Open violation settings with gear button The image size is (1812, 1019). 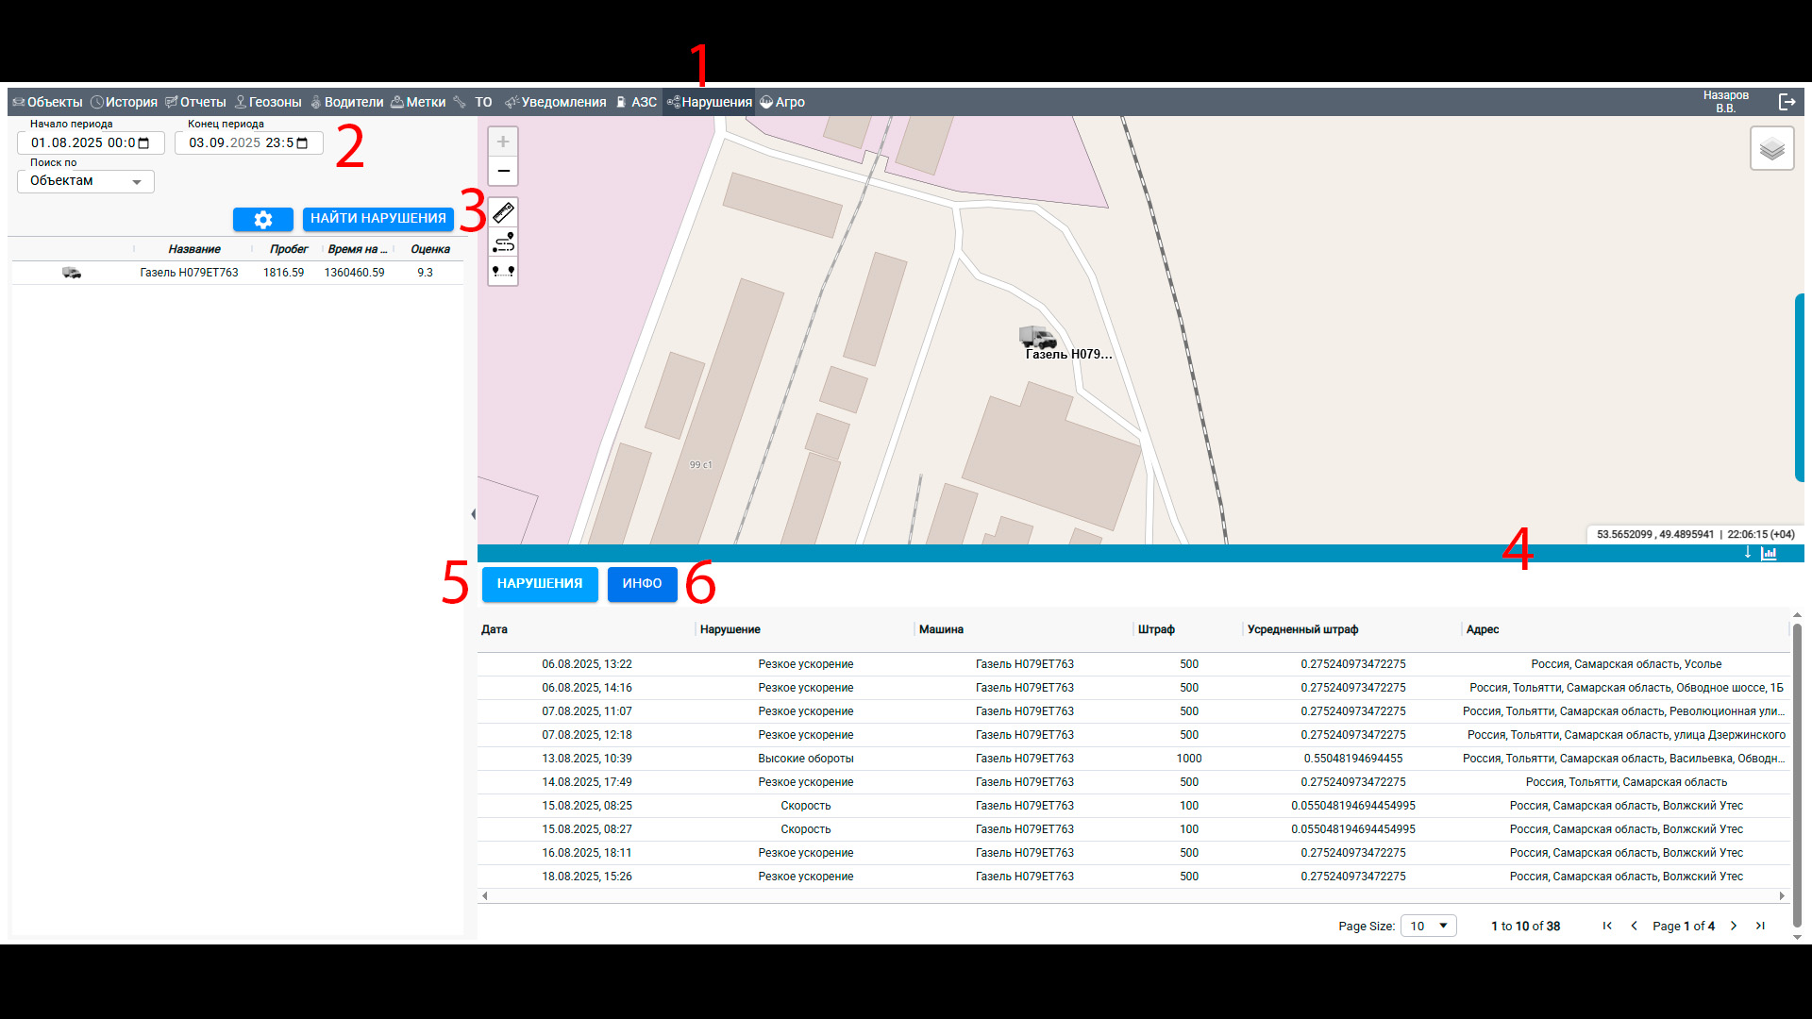pyautogui.click(x=262, y=219)
